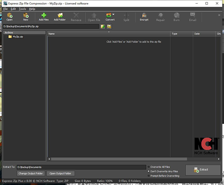Click Open Output Folder button
224x185 pixels.
click(60, 173)
